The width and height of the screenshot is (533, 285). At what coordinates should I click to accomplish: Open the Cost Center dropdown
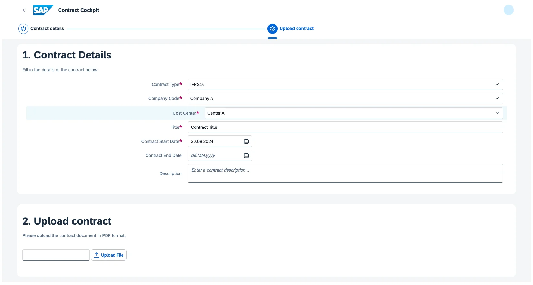[x=497, y=113]
